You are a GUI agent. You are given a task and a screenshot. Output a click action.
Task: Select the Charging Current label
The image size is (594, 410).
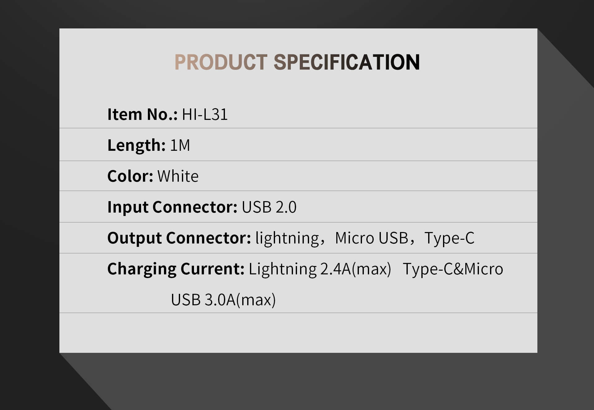click(176, 269)
